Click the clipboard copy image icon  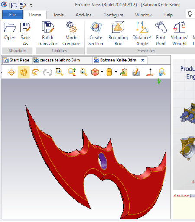124,72
